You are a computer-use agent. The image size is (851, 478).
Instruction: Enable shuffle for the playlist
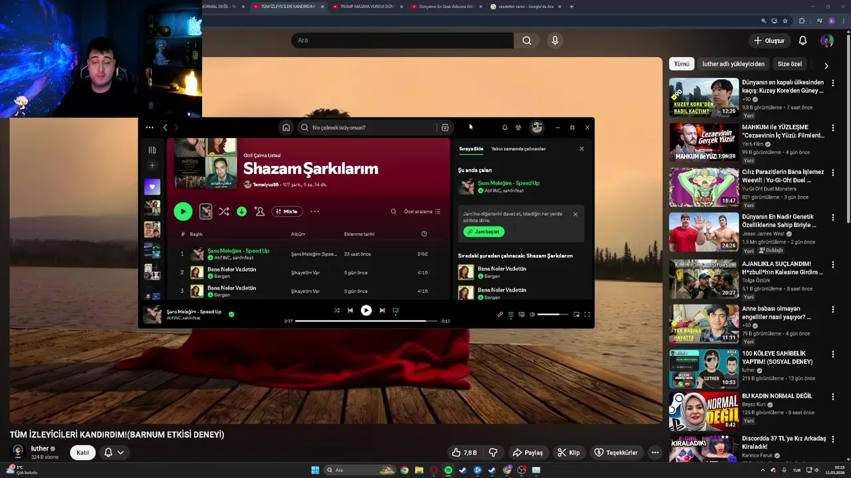pos(224,211)
